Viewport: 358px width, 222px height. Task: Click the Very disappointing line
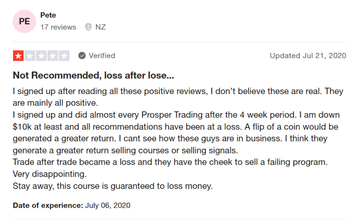pyautogui.click(x=49, y=174)
